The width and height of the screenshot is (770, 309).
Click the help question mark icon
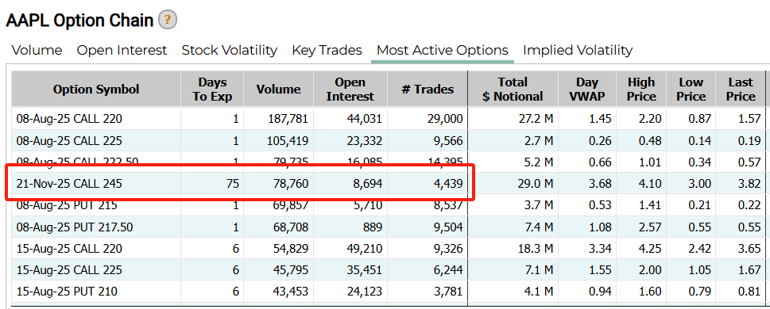coord(168,20)
